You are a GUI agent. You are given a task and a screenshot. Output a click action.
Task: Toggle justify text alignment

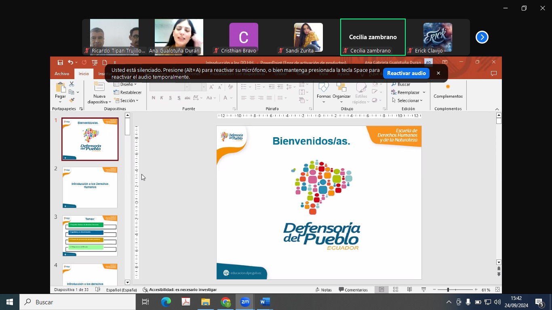[269, 98]
